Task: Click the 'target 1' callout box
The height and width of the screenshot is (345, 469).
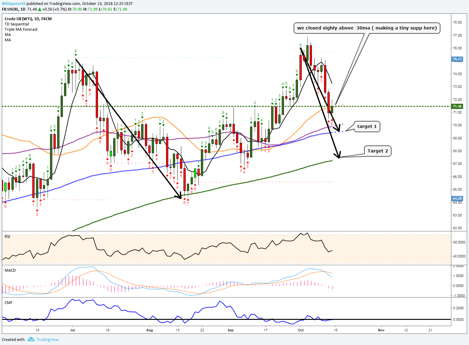Action: (x=367, y=126)
